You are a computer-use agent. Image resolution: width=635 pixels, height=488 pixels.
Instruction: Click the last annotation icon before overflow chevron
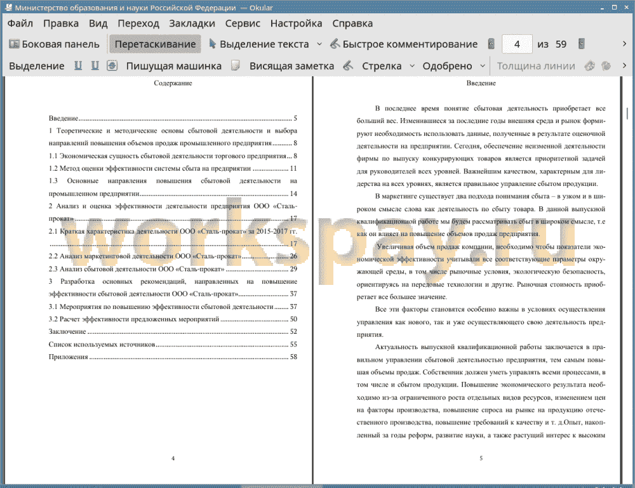point(606,65)
